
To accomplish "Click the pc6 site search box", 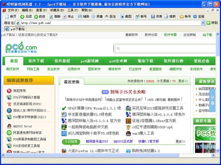I will 165,48.
